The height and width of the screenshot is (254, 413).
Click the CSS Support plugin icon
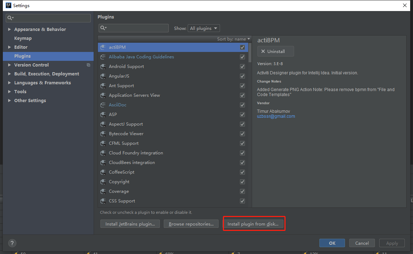(103, 201)
